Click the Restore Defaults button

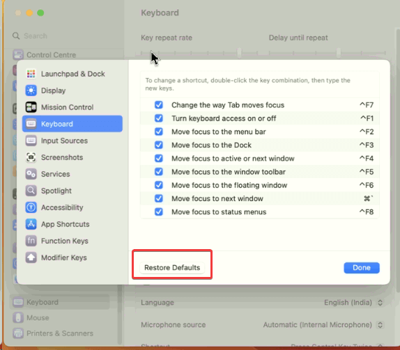(172, 268)
